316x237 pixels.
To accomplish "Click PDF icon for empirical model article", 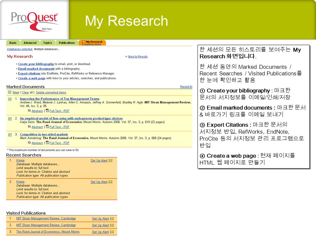I will coord(47,126).
